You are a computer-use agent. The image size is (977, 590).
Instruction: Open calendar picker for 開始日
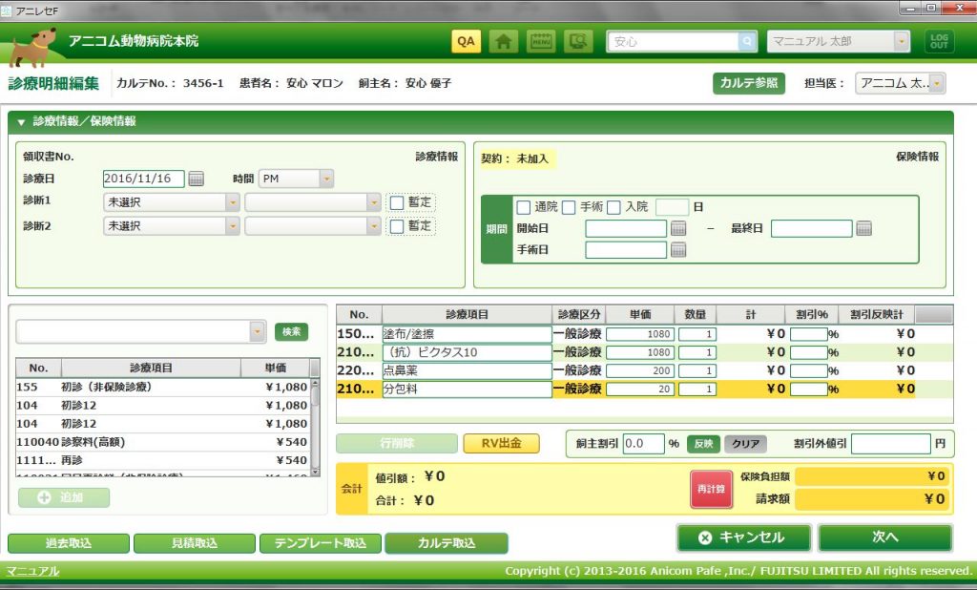pos(678,228)
